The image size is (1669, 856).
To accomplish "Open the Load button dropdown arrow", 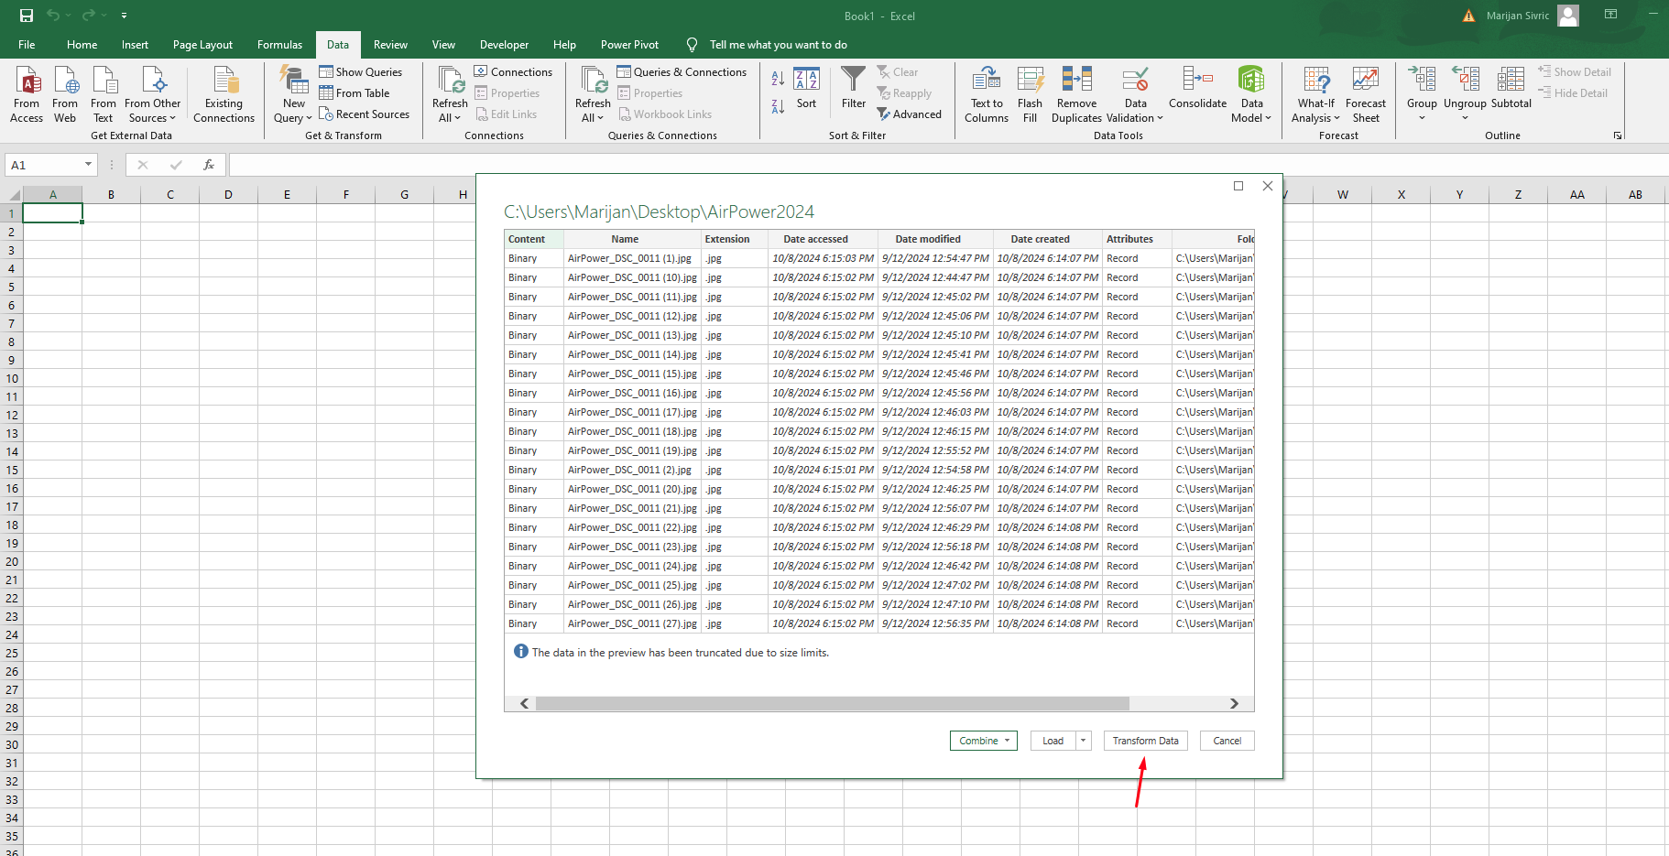I will [x=1084, y=741].
